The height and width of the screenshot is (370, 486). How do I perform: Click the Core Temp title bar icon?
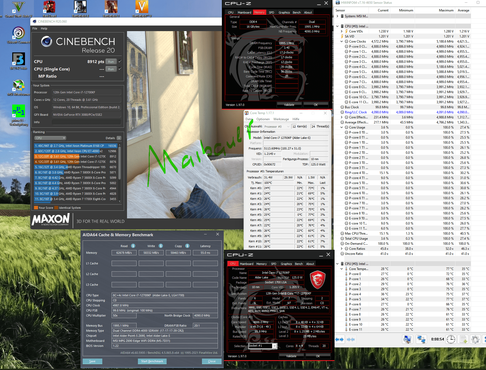(x=247, y=113)
